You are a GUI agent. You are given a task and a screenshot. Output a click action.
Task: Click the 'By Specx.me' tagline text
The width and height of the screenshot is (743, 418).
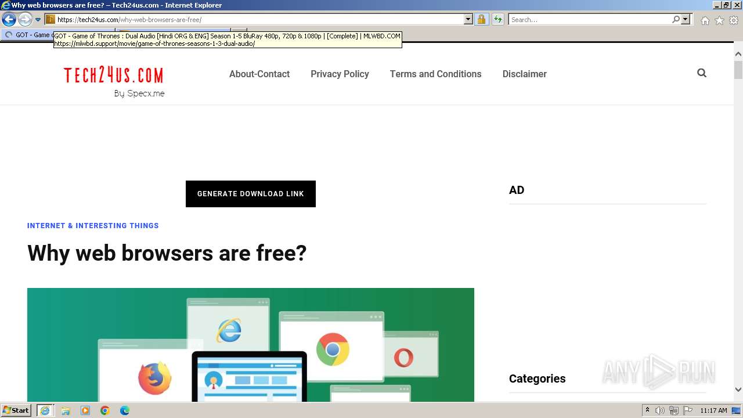coord(139,93)
